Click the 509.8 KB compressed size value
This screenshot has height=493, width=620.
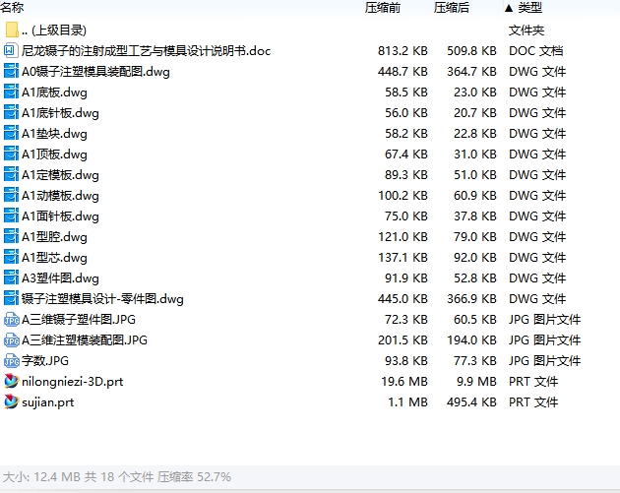(471, 50)
